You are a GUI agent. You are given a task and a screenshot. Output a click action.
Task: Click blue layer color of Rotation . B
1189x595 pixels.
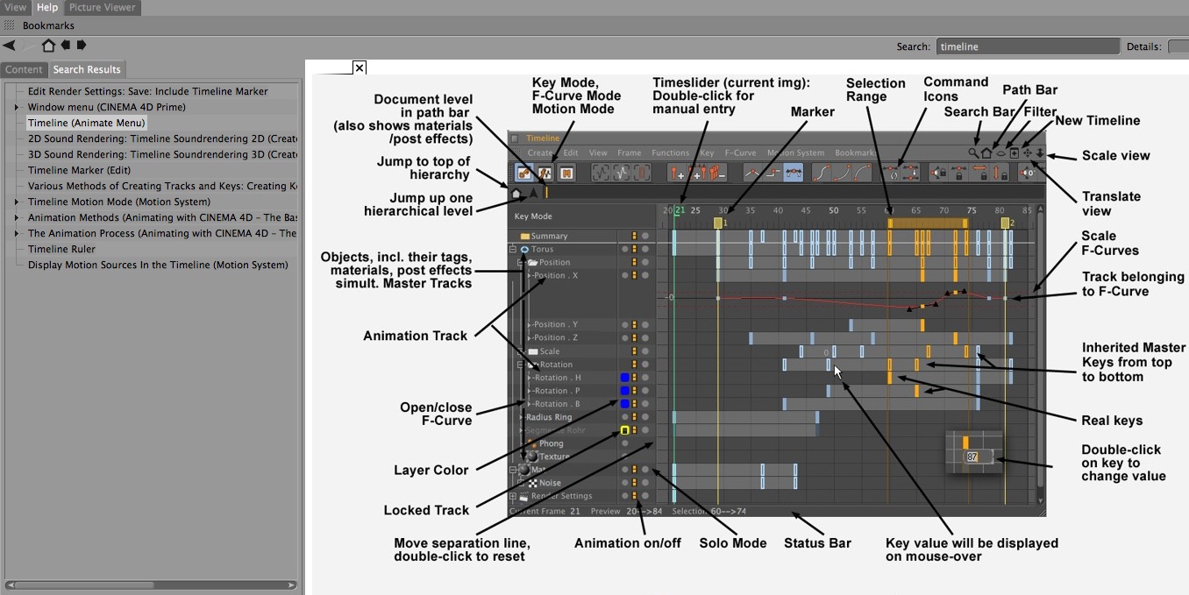click(x=625, y=404)
